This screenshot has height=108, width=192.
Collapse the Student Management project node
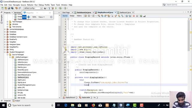(x=5, y=52)
